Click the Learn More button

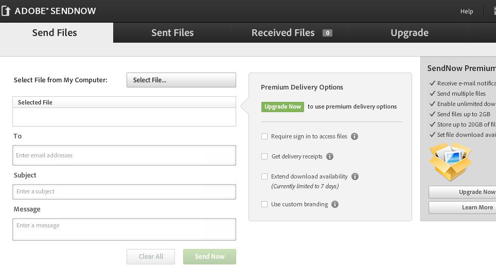(462, 208)
